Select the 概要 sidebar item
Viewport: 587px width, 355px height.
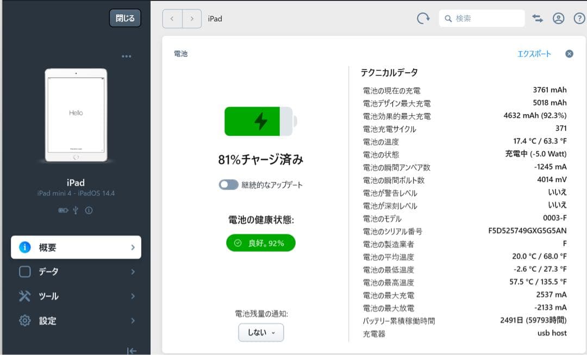(76, 247)
